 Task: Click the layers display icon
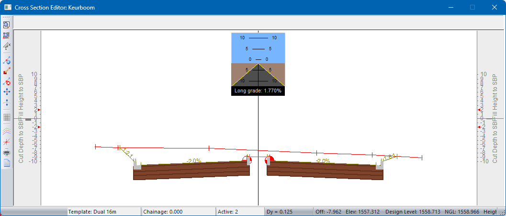pos(7,130)
